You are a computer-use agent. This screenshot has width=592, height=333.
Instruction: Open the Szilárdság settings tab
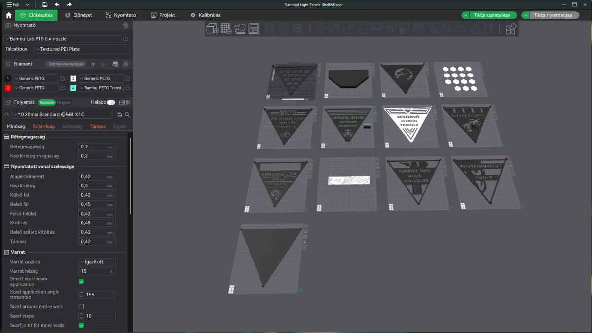pyautogui.click(x=43, y=127)
